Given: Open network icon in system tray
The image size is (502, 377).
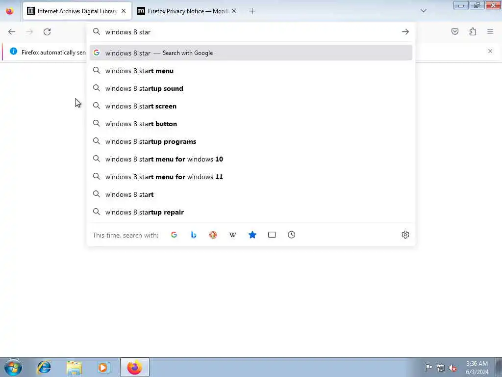Looking at the screenshot, I should coord(441,368).
